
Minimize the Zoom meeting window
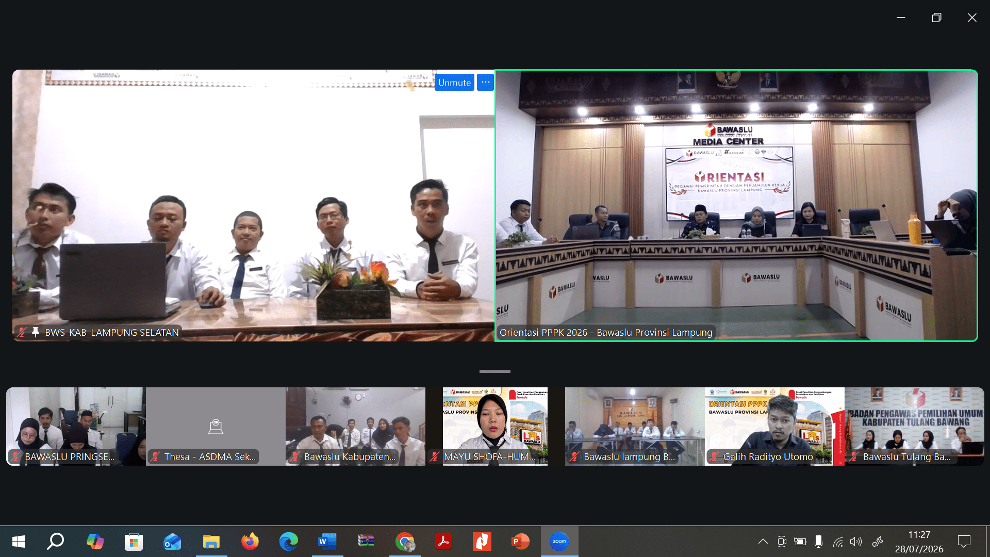click(x=901, y=18)
